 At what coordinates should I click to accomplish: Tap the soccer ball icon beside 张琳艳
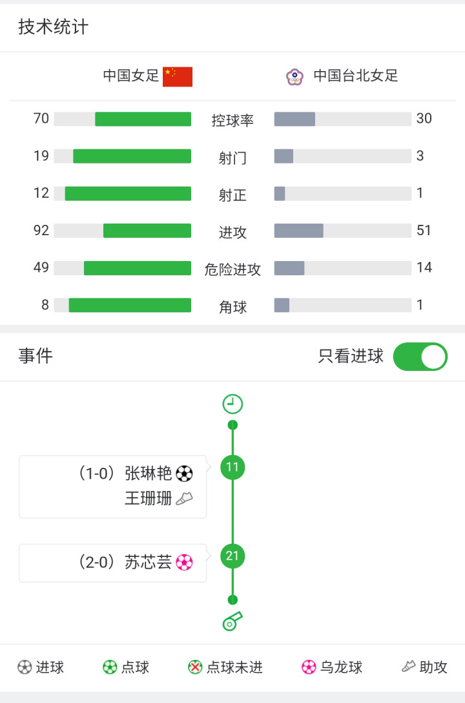(x=184, y=474)
